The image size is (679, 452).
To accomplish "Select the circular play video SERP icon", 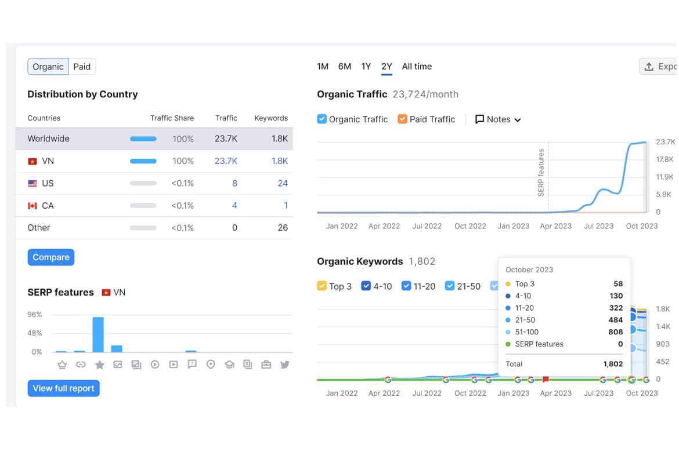I will point(155,364).
